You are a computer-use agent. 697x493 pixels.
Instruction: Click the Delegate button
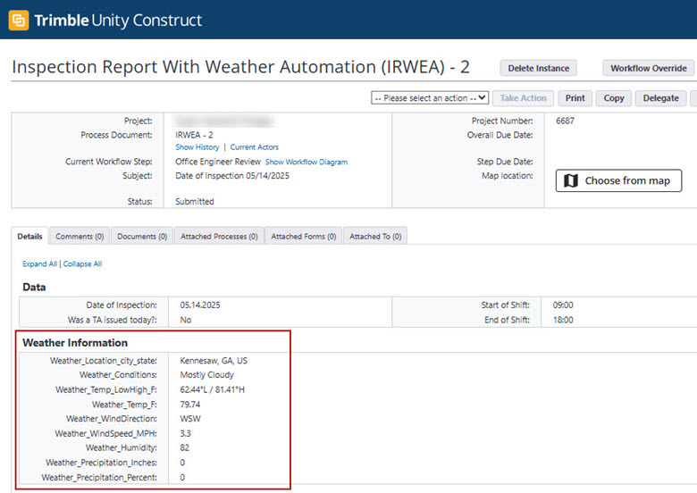[660, 97]
